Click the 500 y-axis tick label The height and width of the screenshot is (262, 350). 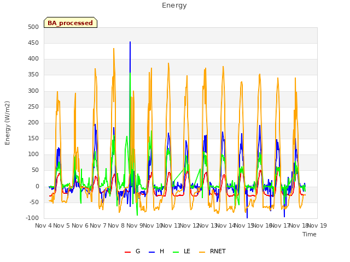(33, 27)
